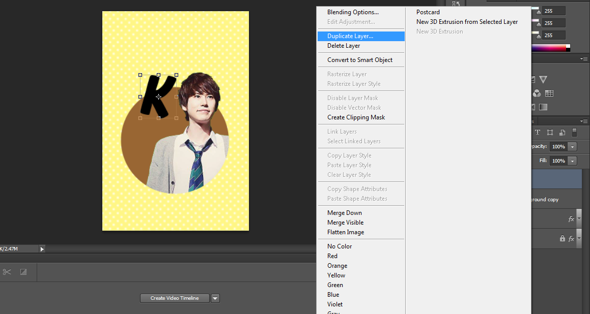Select Convert to Smart Object menu entry
Viewport: 590px width, 314px height.
point(360,60)
